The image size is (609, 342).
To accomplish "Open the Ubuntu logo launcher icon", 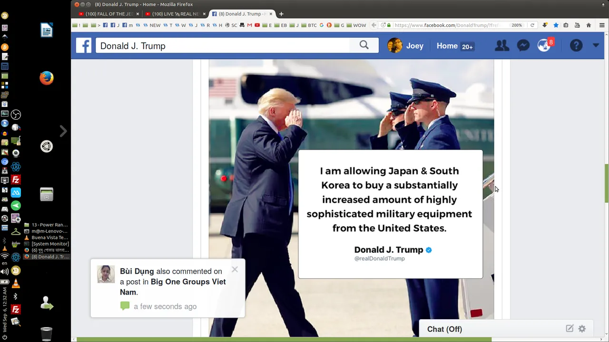I will [47, 146].
